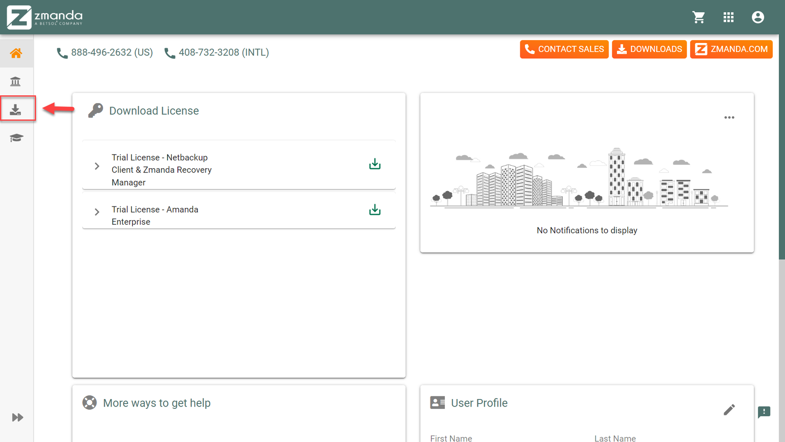Screen dimensions: 785x442
Task: Click the Last Name field label
Action: click(615, 438)
